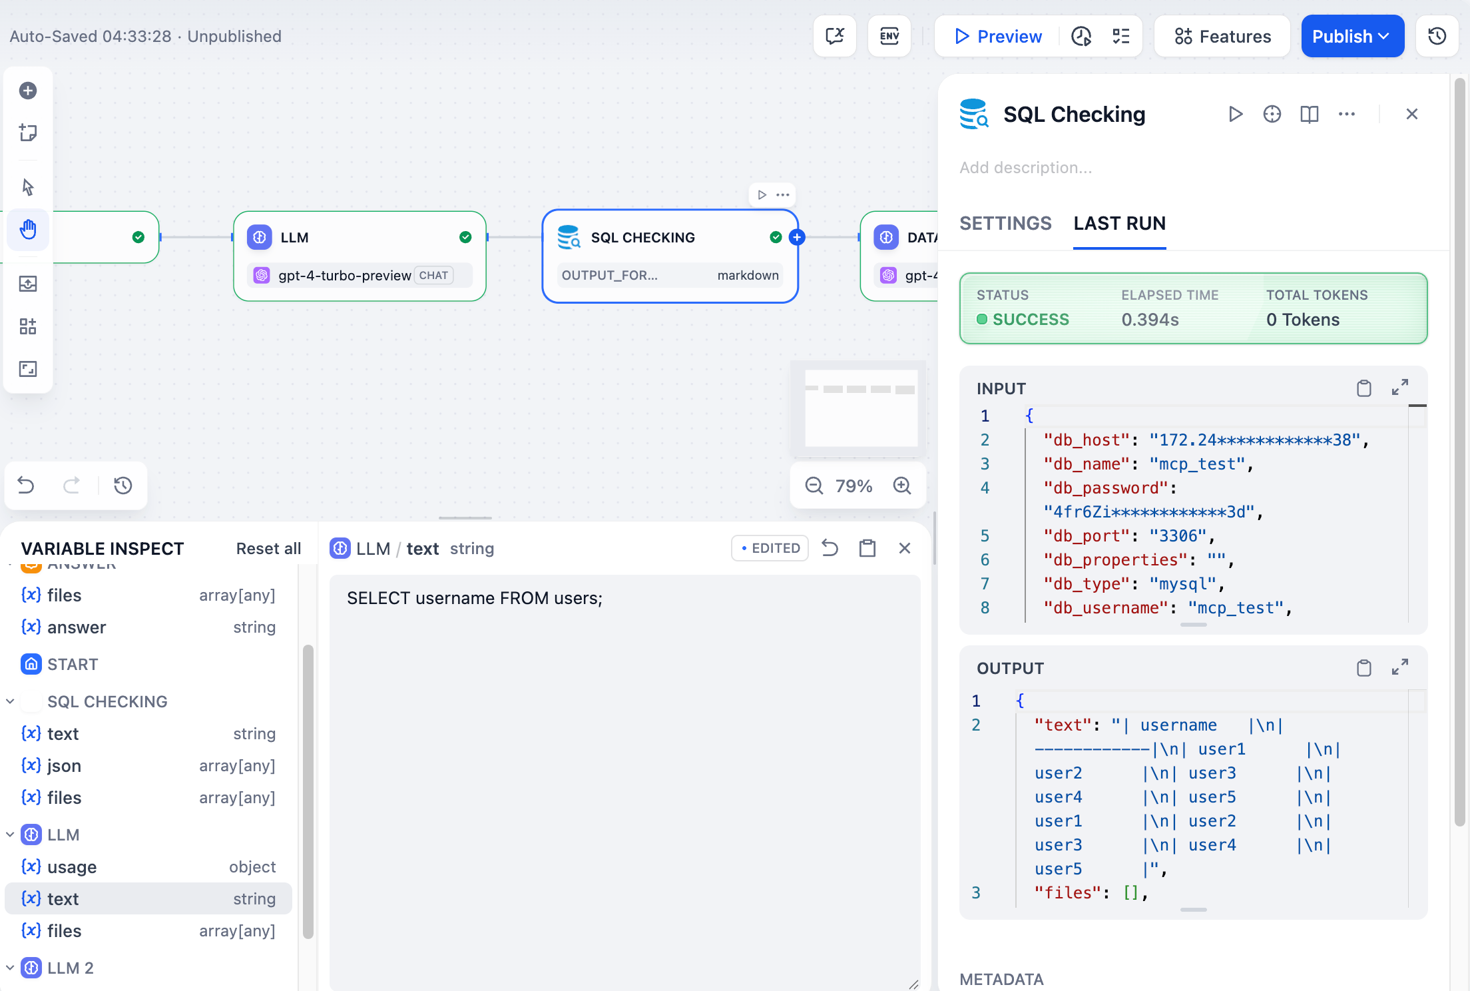The height and width of the screenshot is (991, 1470).
Task: Select the LLM node on the canvas
Action: pyautogui.click(x=360, y=256)
